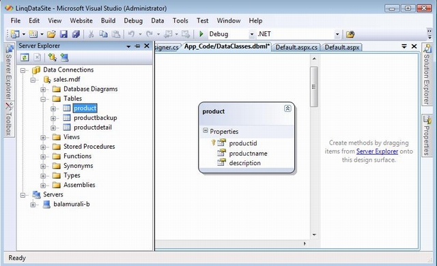Click the Add New Item toolbar icon

click(33, 34)
